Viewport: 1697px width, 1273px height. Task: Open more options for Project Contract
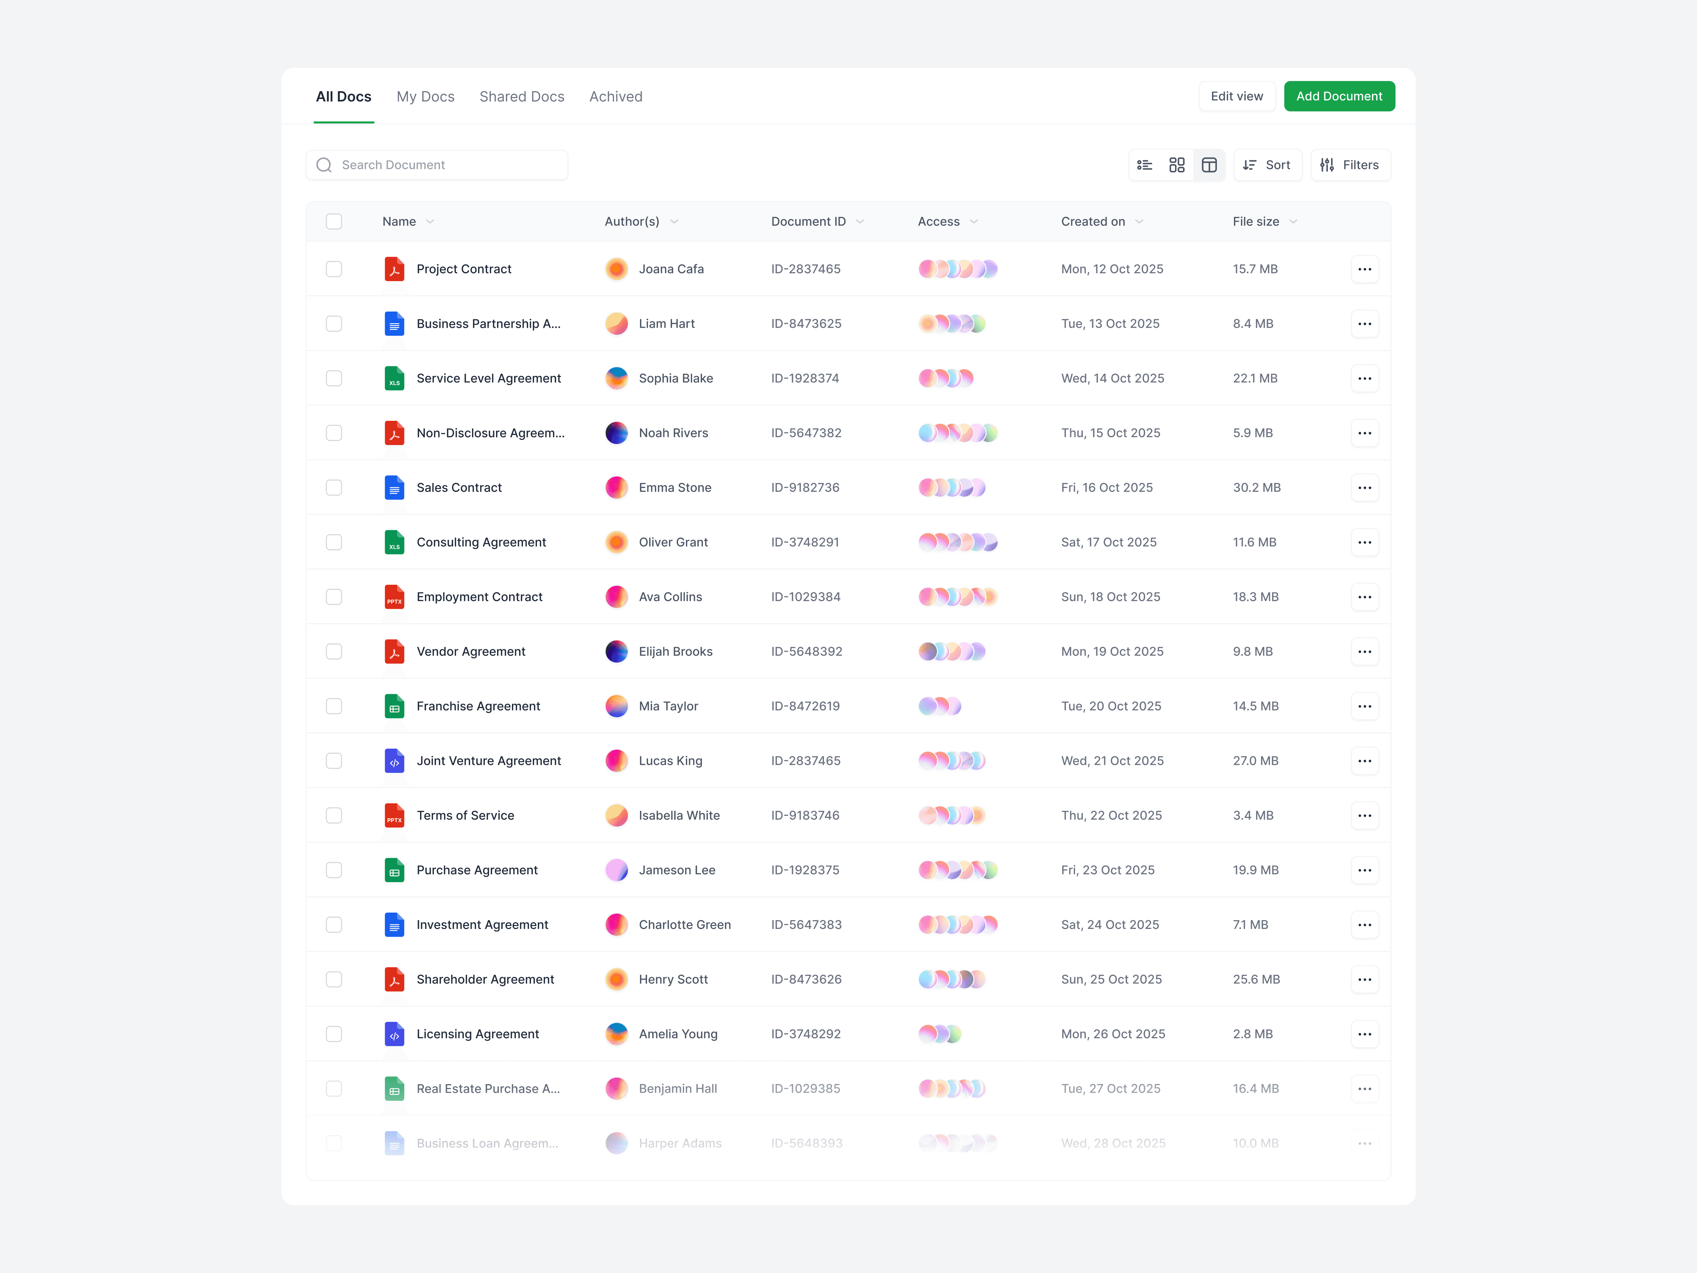tap(1364, 269)
